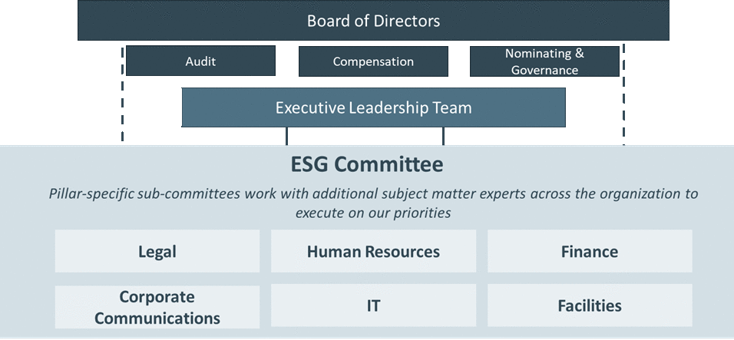
Task: Click right connector below Executive Leadership Team
Action: coord(443,136)
